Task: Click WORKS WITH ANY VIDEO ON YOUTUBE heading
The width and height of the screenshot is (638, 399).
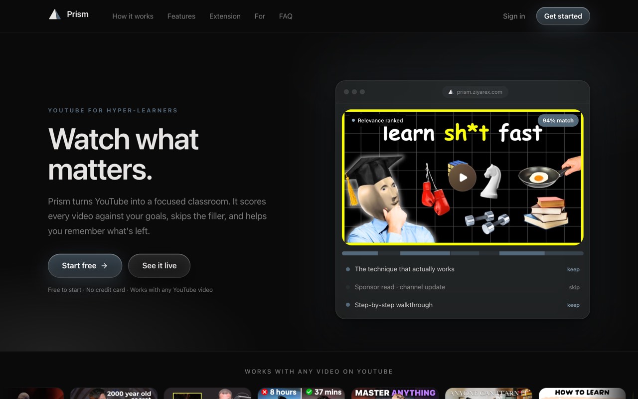Action: pos(319,372)
